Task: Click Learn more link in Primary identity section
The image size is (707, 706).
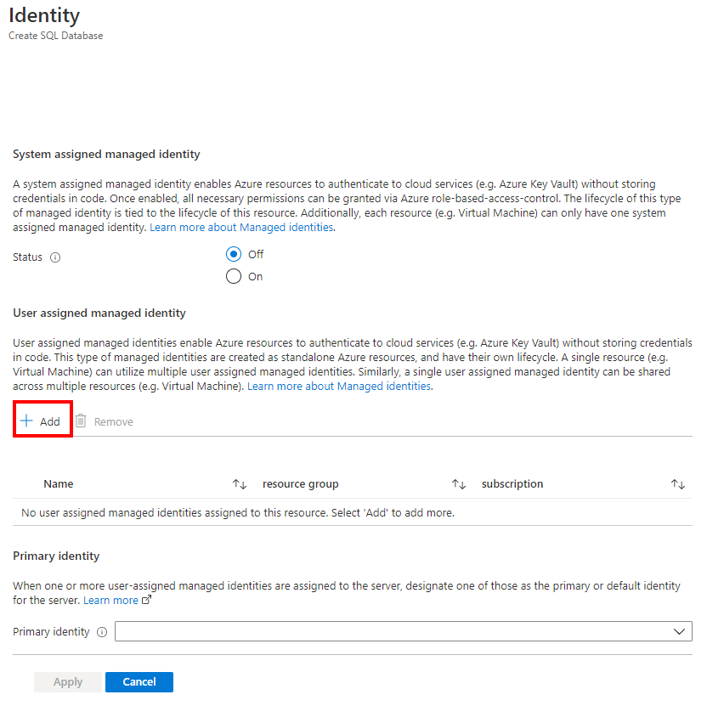Action: (110, 601)
